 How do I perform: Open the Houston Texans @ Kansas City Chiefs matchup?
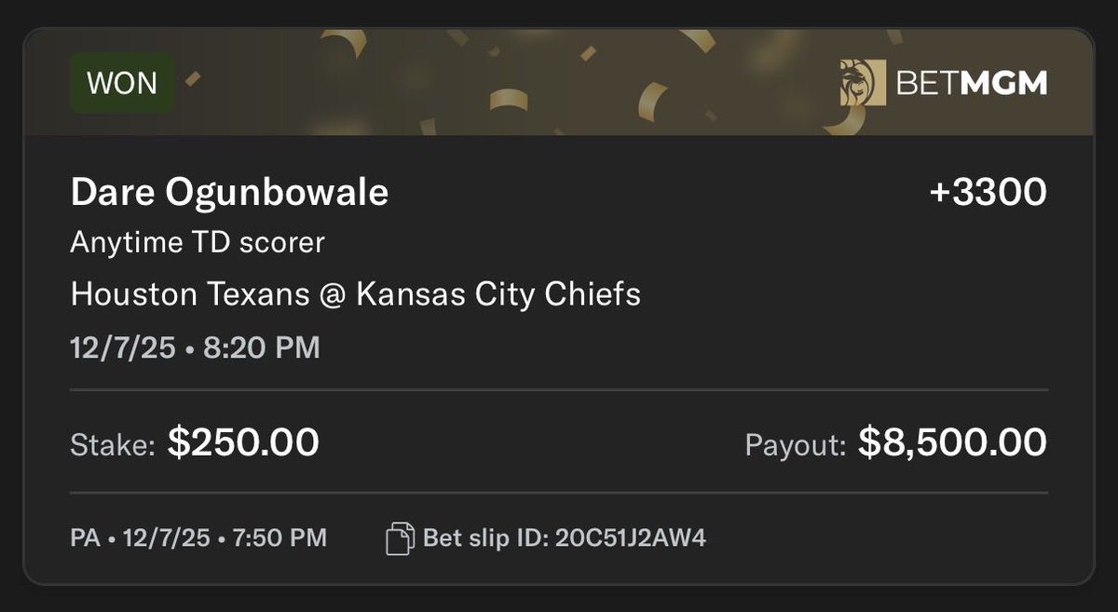click(356, 295)
